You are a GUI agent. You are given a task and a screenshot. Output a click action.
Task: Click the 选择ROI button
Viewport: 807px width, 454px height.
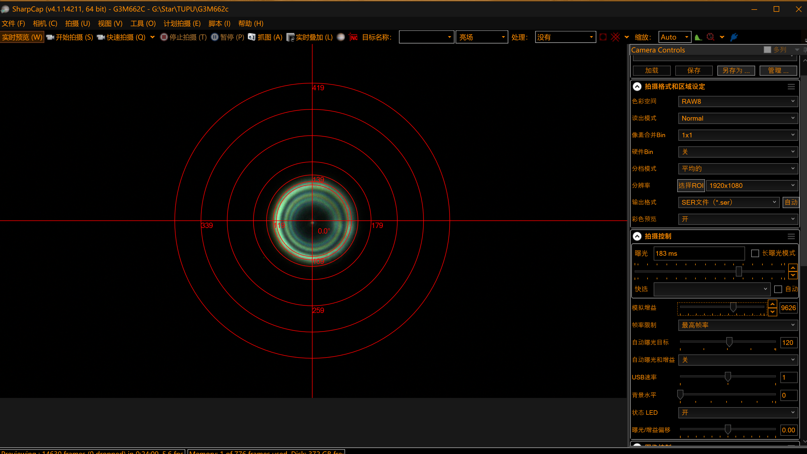pyautogui.click(x=691, y=185)
